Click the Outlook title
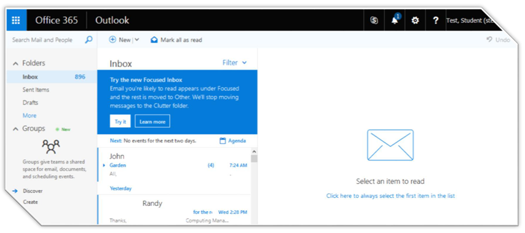Image resolution: width=525 pixels, height=233 pixels. click(x=112, y=20)
